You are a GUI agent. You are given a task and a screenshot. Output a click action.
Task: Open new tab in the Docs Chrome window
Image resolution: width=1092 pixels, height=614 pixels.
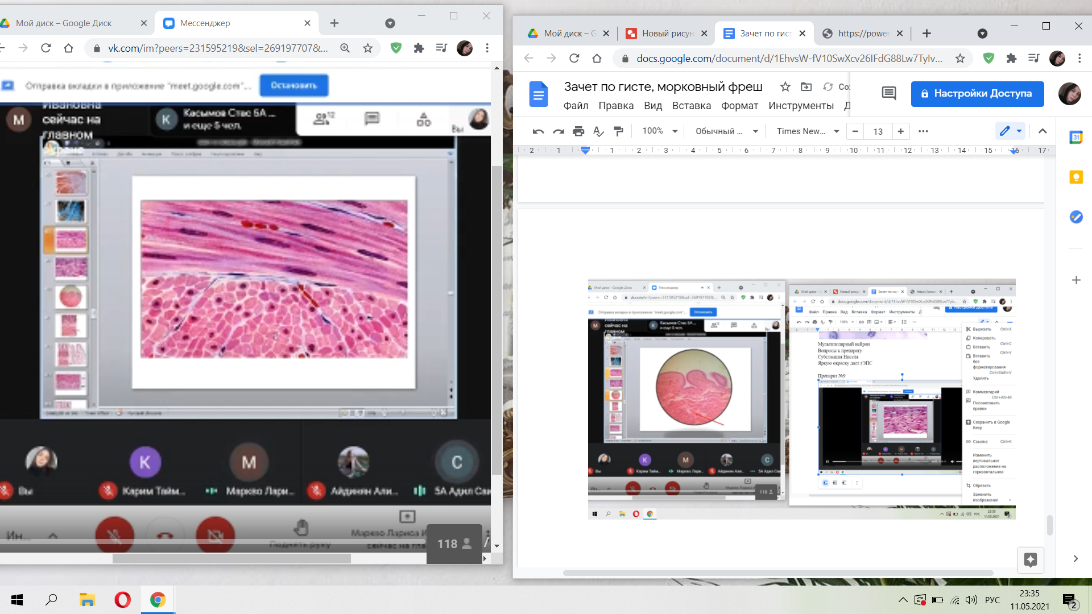pos(926,34)
